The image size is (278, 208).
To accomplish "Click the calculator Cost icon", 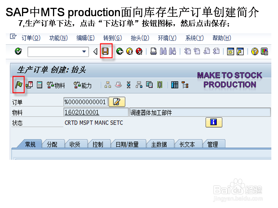I will point(39,85).
